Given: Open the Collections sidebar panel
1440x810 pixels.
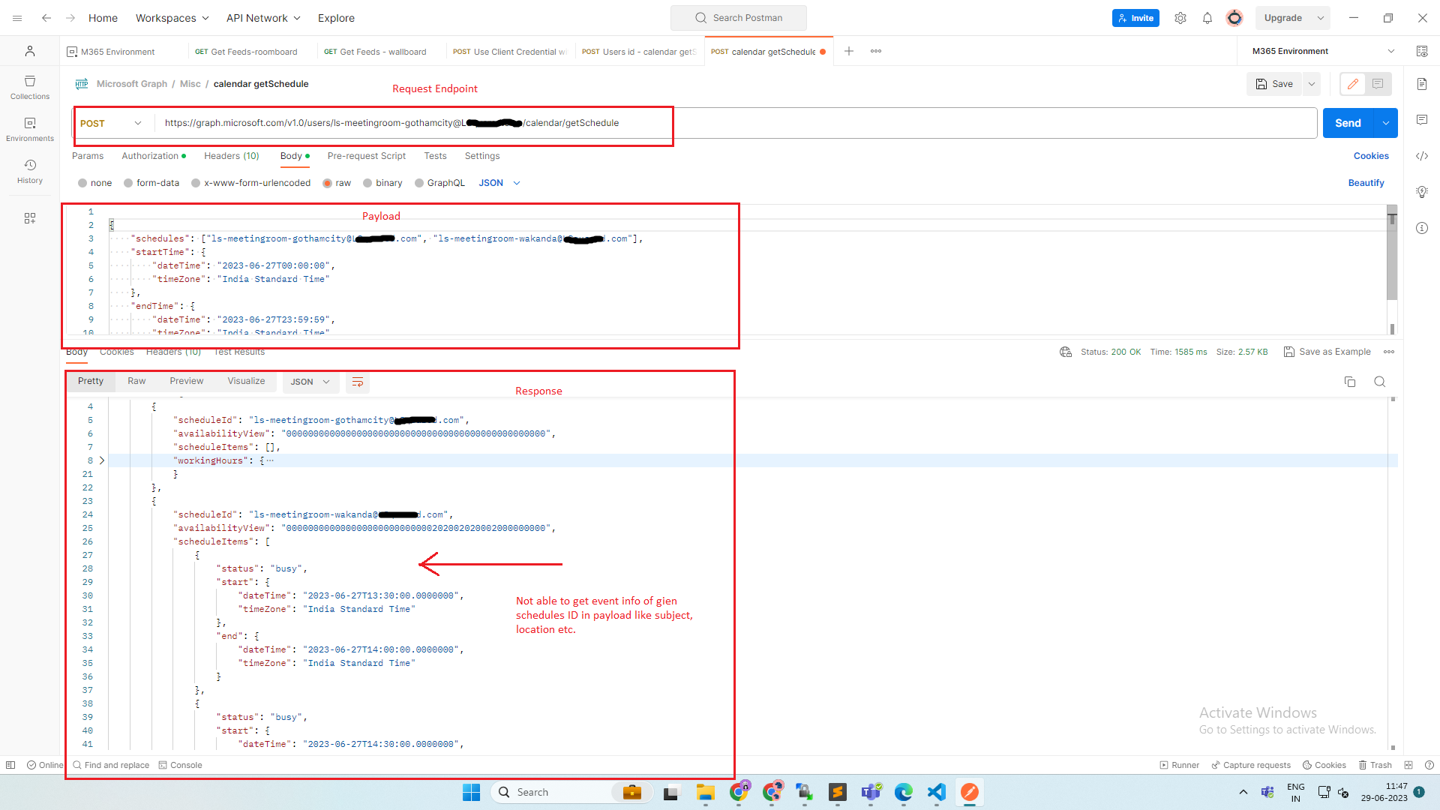Looking at the screenshot, I should (x=30, y=87).
